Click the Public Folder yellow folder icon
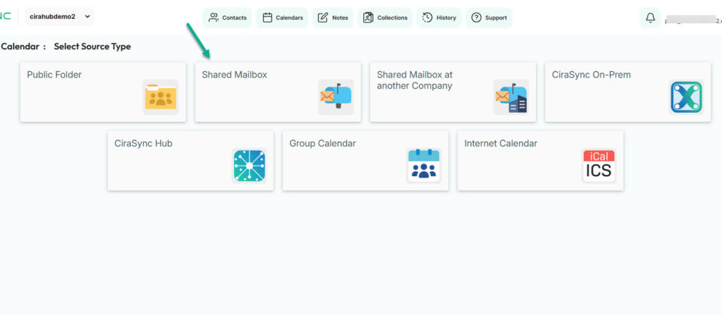 click(x=160, y=97)
